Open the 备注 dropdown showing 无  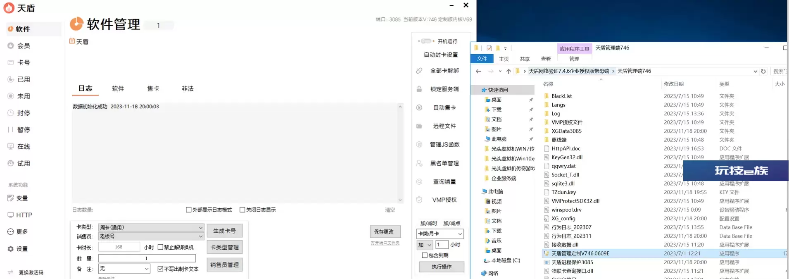click(124, 269)
